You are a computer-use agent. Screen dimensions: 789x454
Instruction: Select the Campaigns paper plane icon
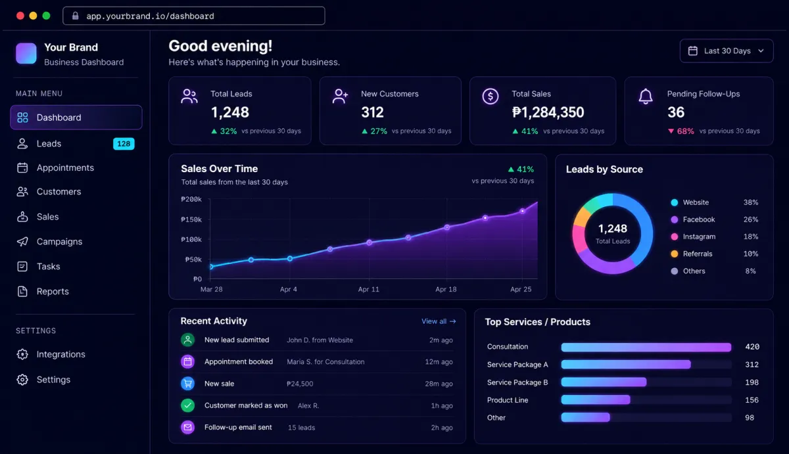22,242
